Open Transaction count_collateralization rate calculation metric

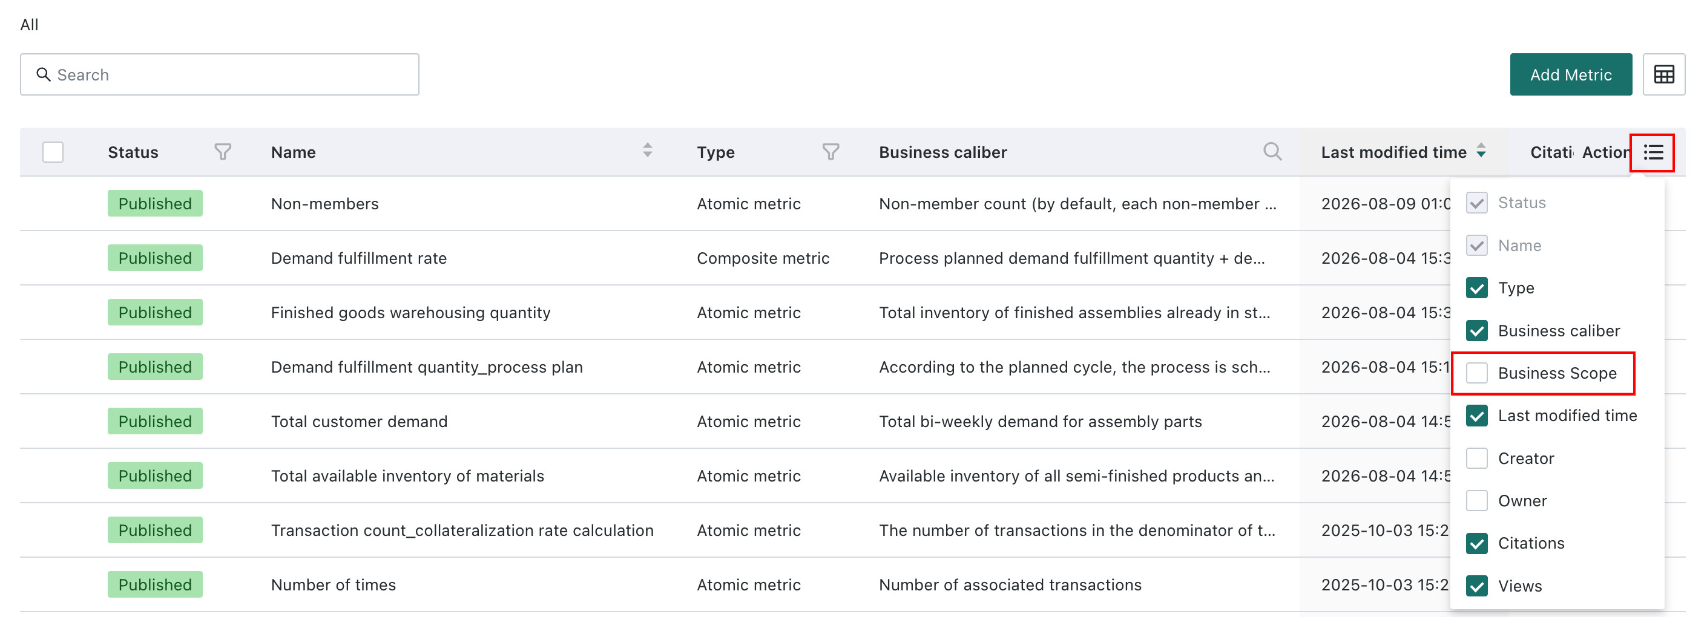(x=462, y=530)
